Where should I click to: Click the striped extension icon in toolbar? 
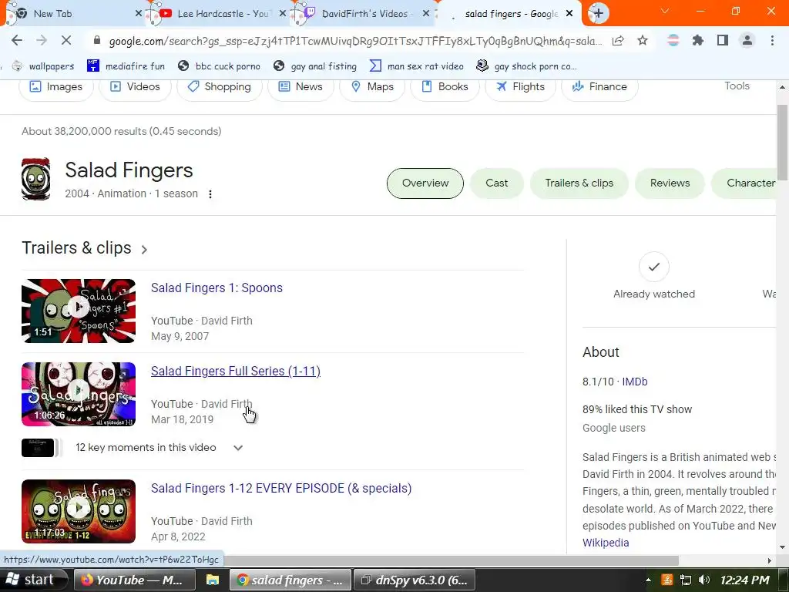point(673,40)
